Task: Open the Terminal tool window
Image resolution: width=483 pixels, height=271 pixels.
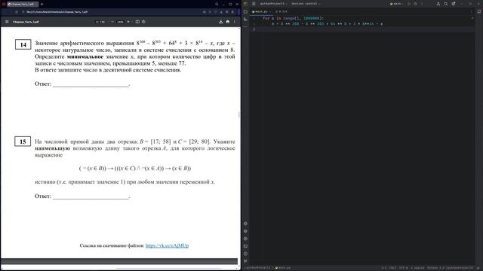Action: pyautogui.click(x=245, y=246)
